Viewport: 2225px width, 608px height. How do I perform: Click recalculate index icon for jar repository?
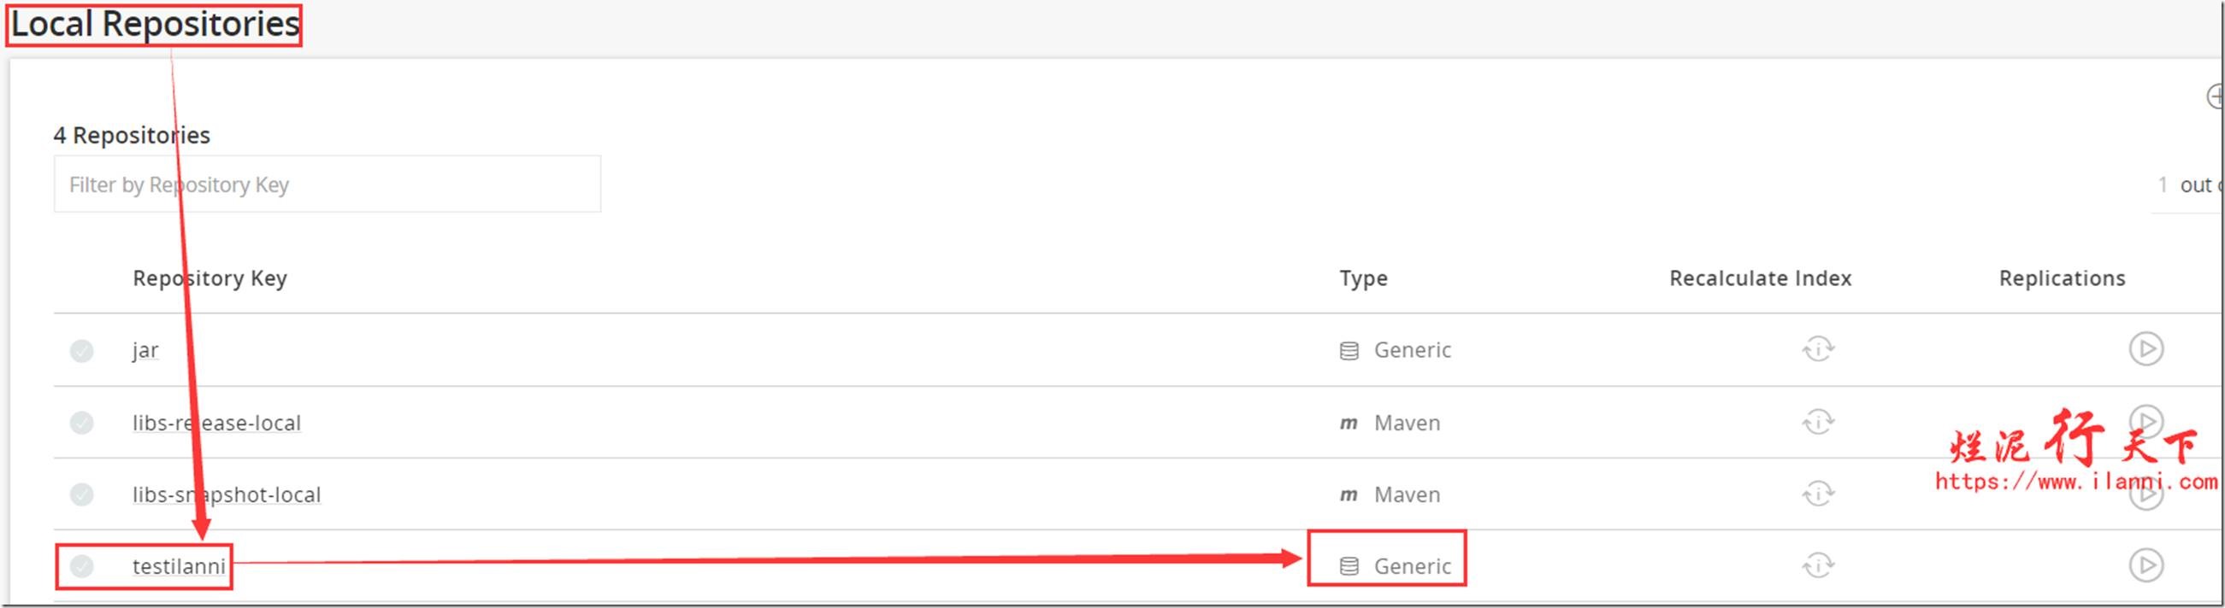point(1817,349)
